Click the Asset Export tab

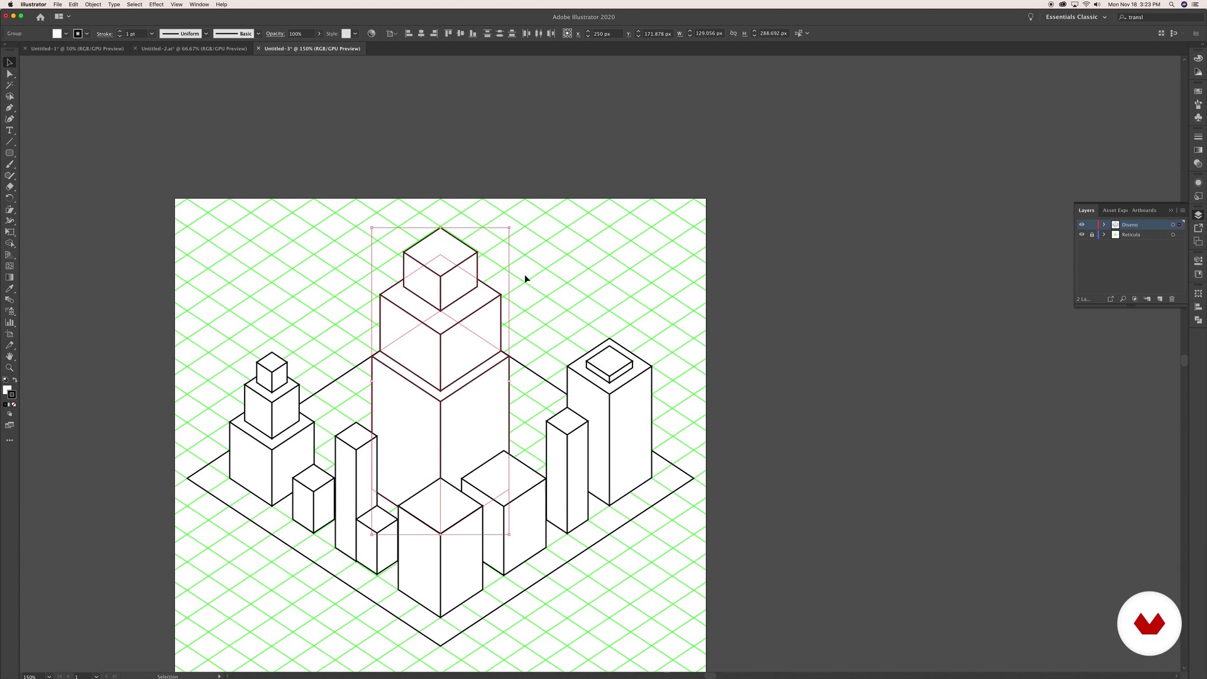click(1115, 211)
